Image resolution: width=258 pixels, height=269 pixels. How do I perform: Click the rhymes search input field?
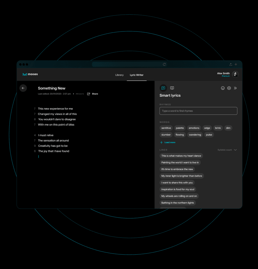point(198,111)
